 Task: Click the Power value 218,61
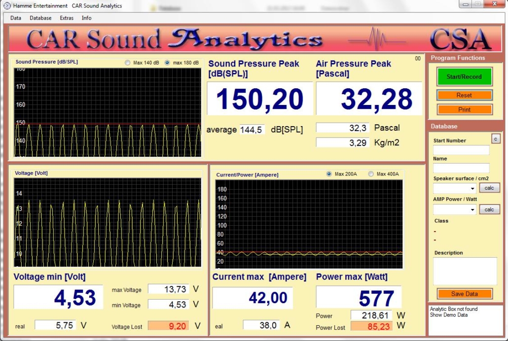pyautogui.click(x=371, y=315)
